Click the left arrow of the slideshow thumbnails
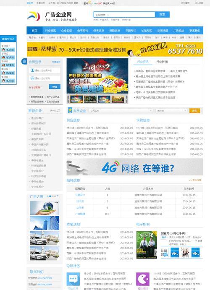This screenshot has width=210, height=290. 68,99
